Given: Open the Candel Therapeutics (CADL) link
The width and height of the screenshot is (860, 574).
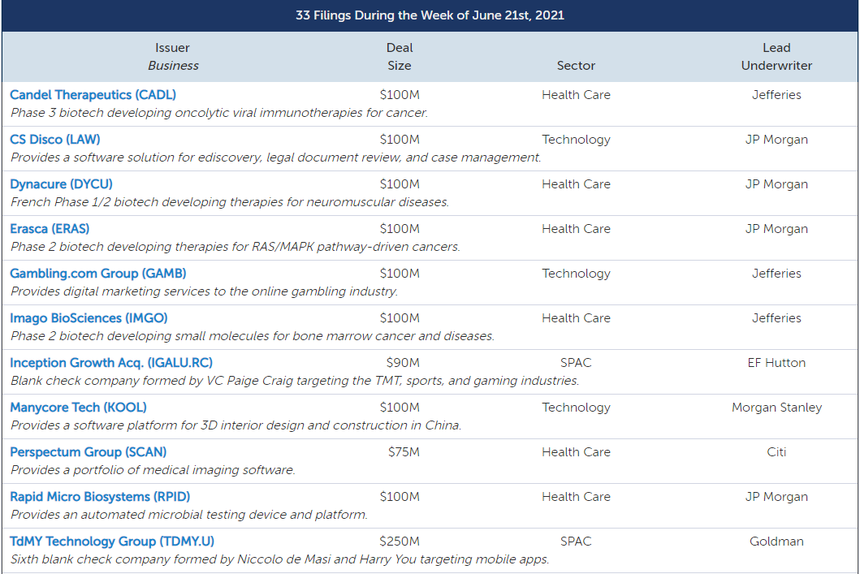Looking at the screenshot, I should (93, 95).
